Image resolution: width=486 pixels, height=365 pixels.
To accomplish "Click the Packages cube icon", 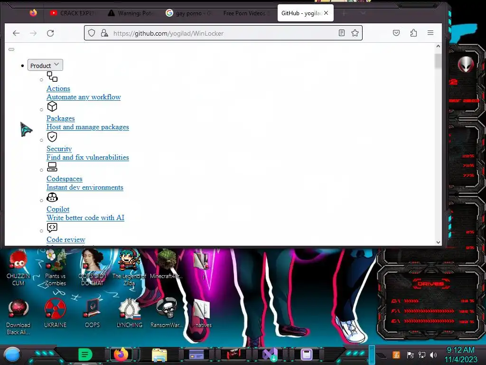I will [52, 106].
